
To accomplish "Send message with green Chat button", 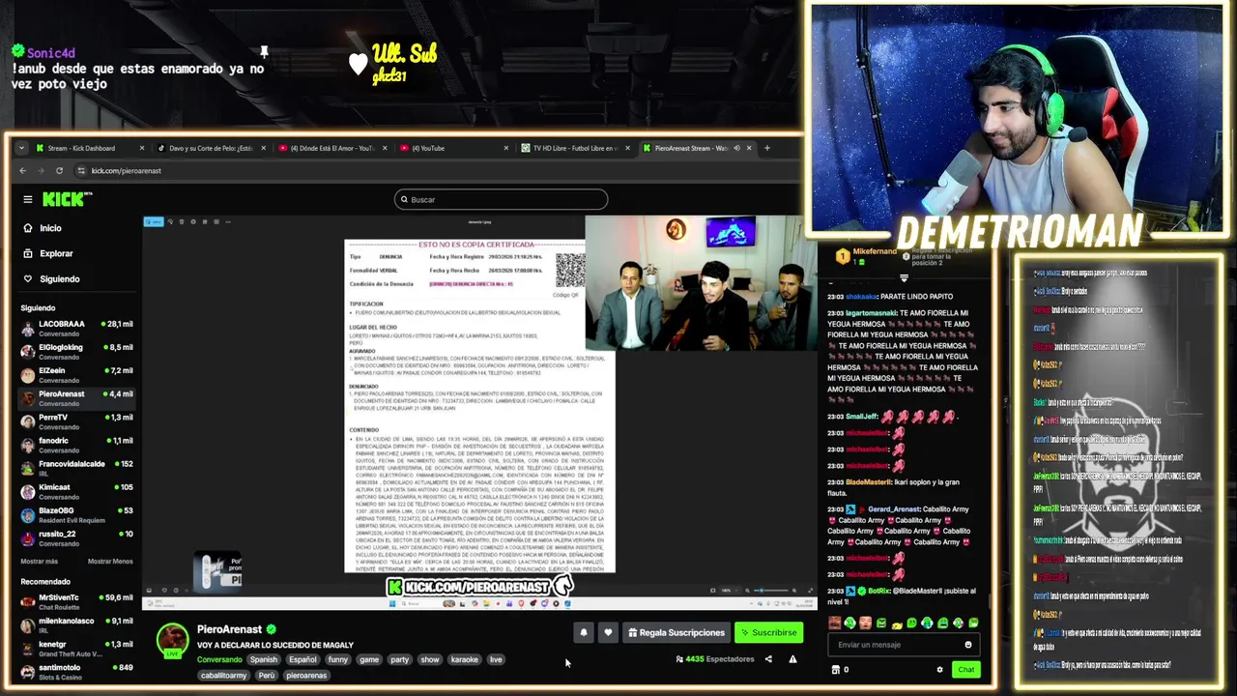I will tap(966, 669).
